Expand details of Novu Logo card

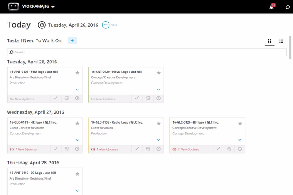pos(159,90)
